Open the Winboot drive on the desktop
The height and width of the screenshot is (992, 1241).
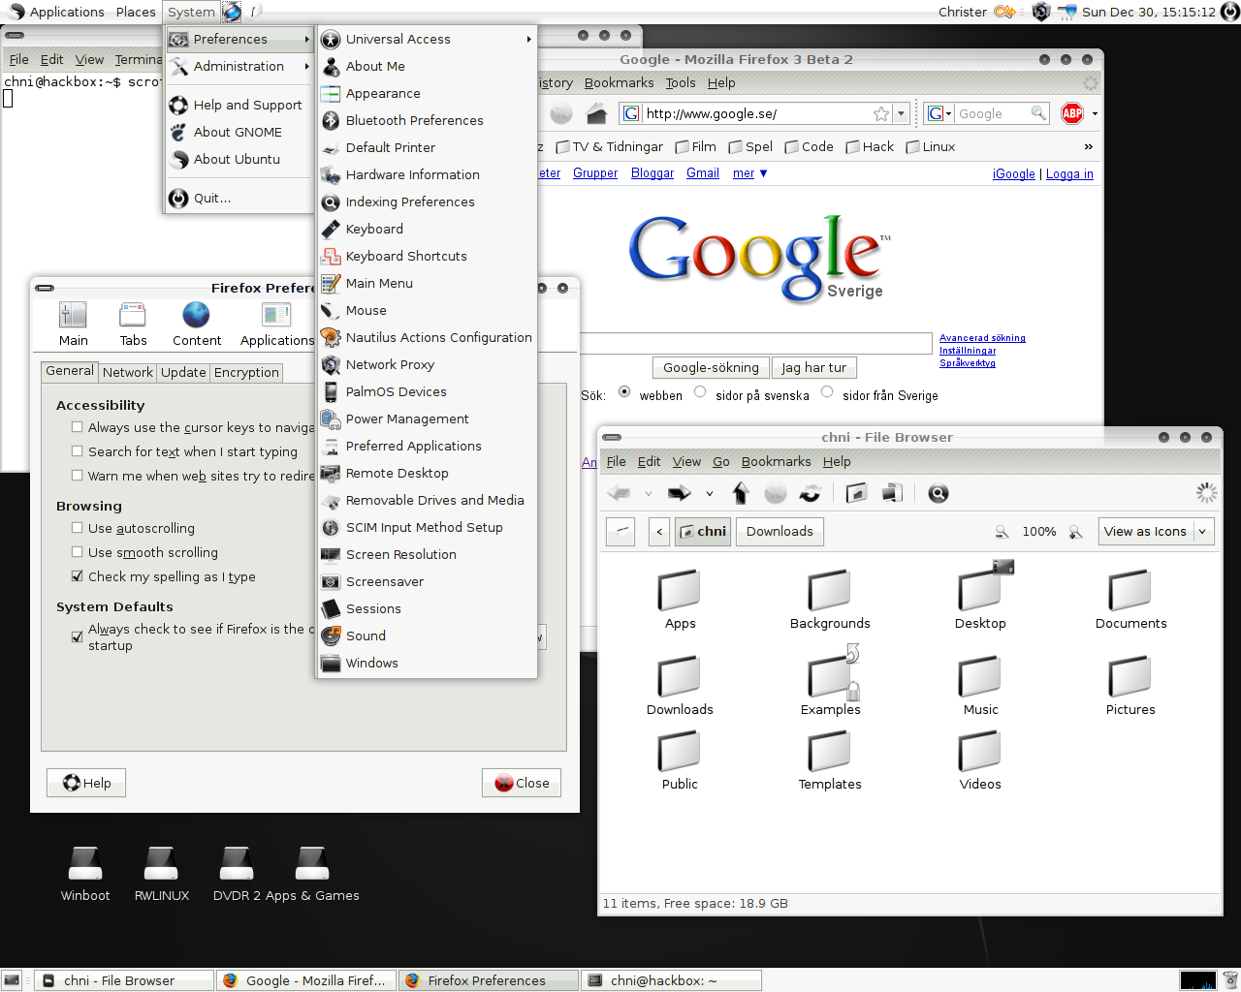click(85, 874)
